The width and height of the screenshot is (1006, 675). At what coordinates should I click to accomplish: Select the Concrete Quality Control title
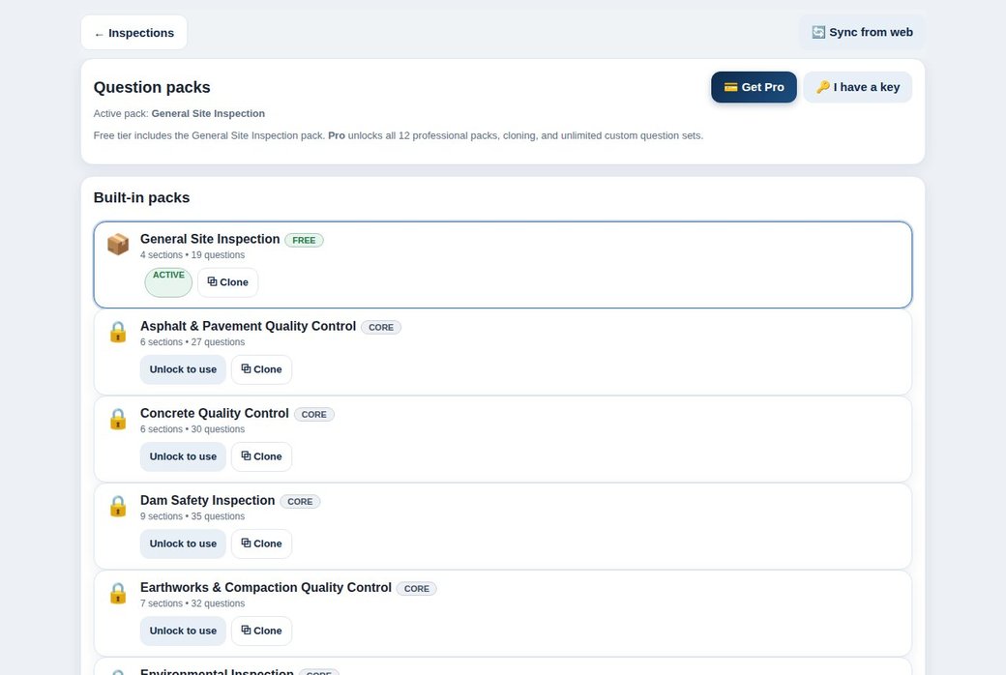215,414
